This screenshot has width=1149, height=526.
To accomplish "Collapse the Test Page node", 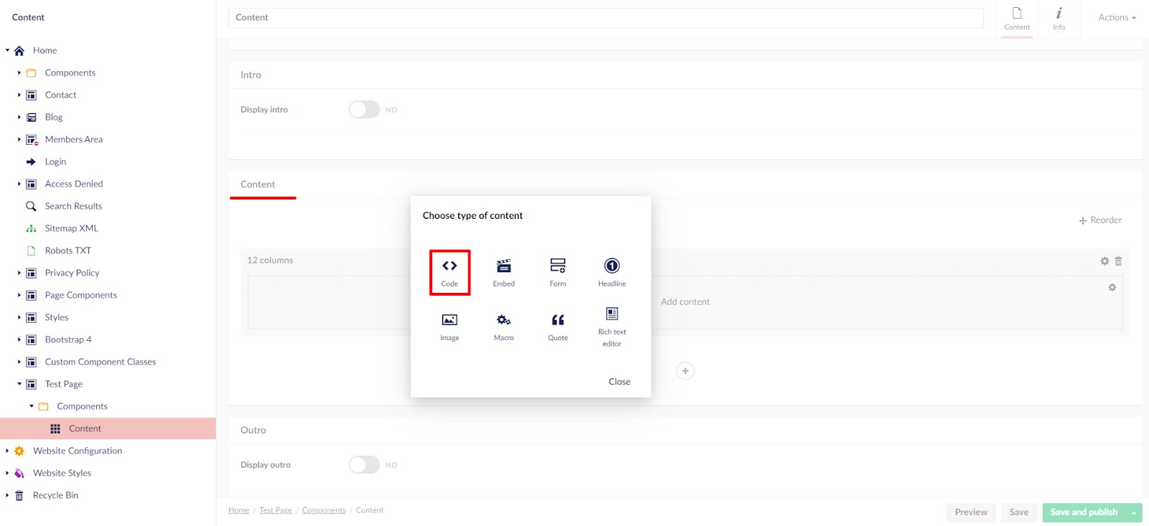I will [19, 384].
